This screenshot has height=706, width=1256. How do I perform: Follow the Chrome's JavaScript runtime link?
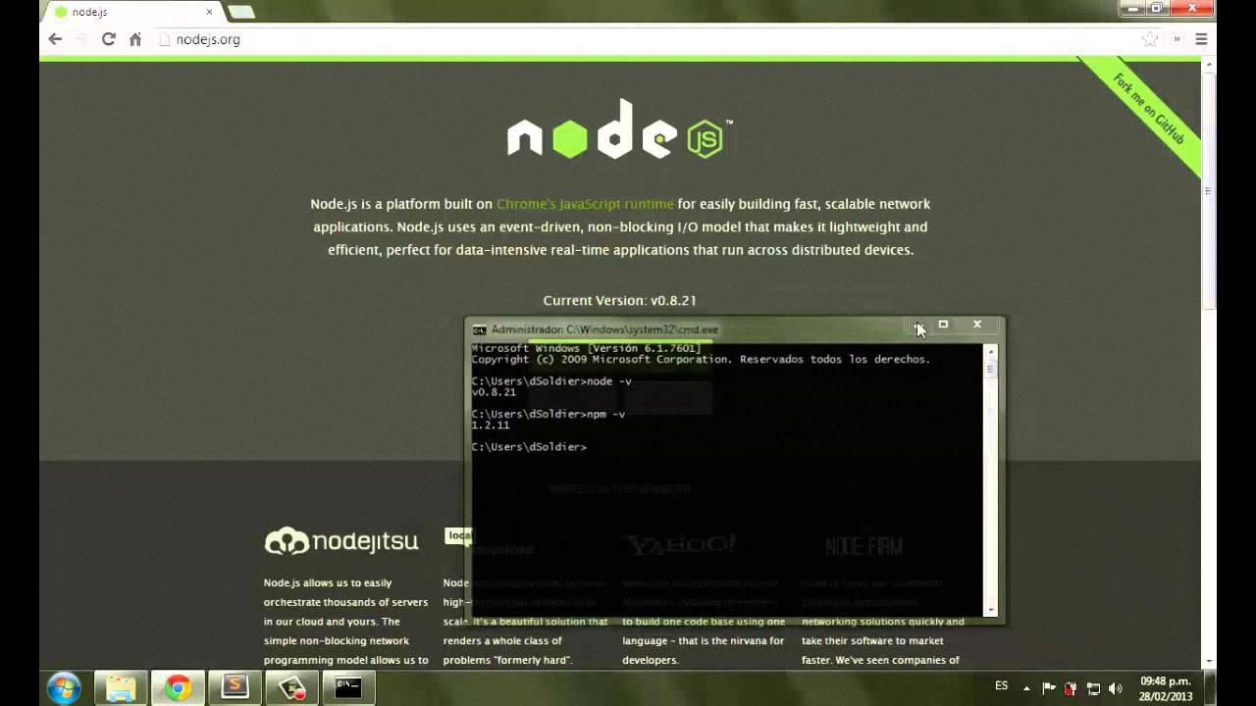585,204
